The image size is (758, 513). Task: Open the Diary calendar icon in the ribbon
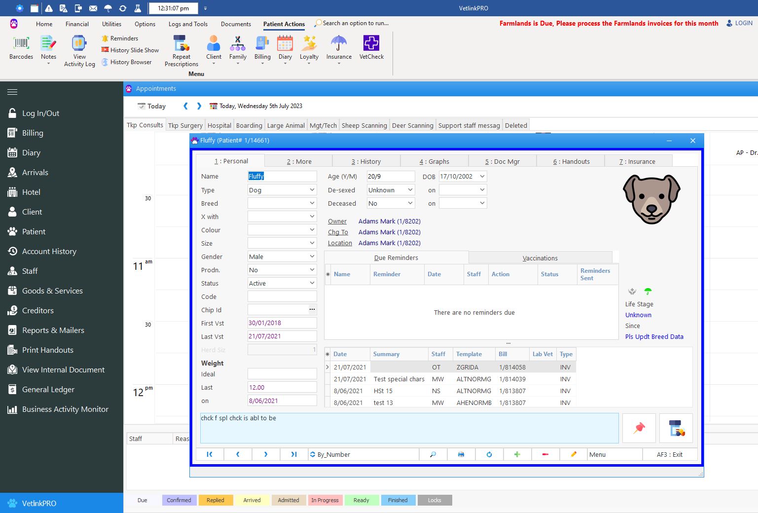[285, 48]
